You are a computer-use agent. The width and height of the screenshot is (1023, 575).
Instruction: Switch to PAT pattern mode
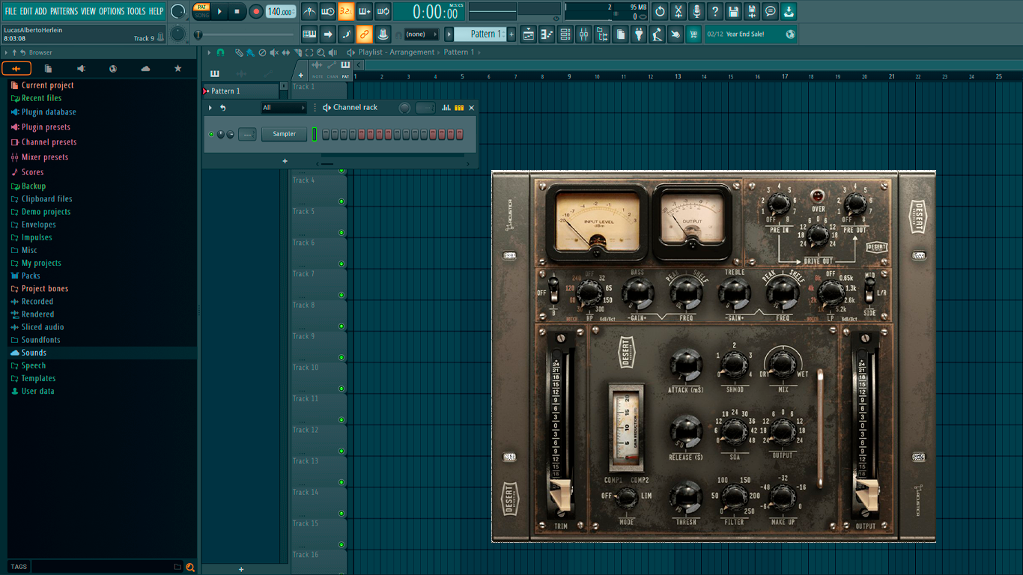coord(202,7)
